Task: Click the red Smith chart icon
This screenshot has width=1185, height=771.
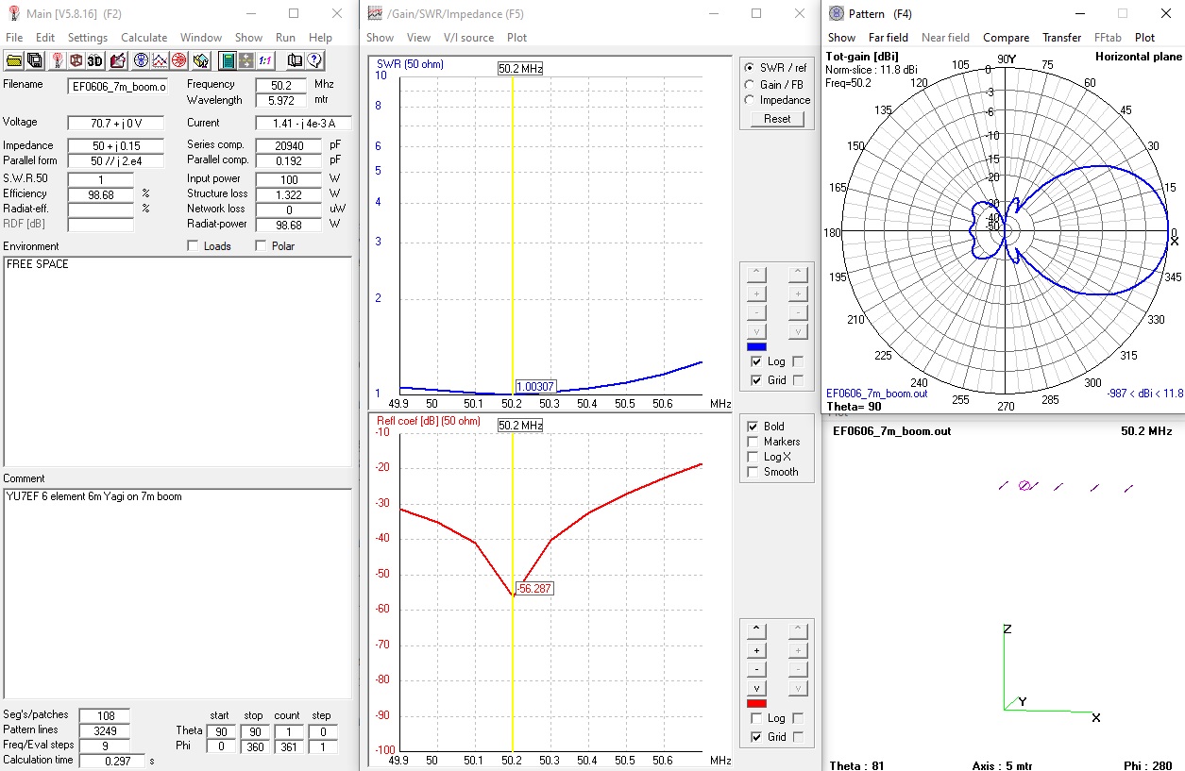Action: coord(178,60)
